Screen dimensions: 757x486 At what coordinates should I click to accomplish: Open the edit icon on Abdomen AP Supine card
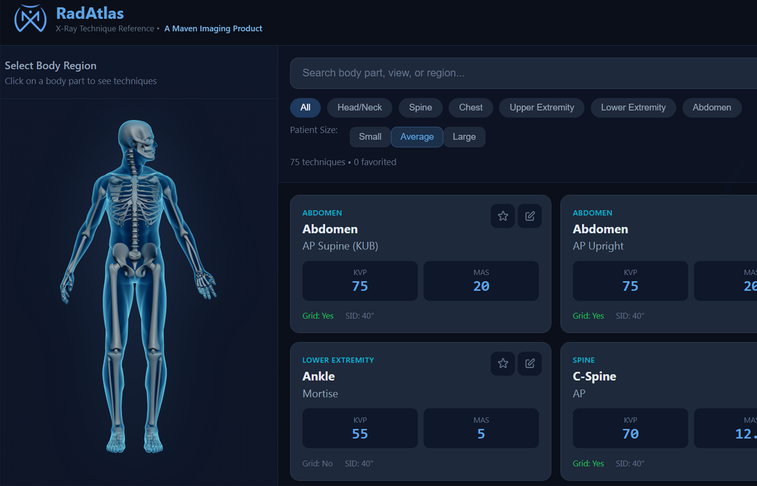tap(529, 215)
